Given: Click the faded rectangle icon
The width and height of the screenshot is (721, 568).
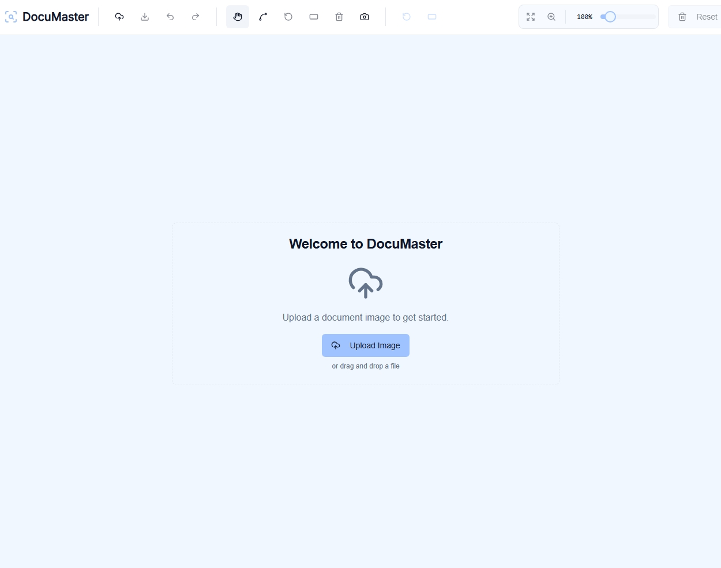Looking at the screenshot, I should coord(432,17).
